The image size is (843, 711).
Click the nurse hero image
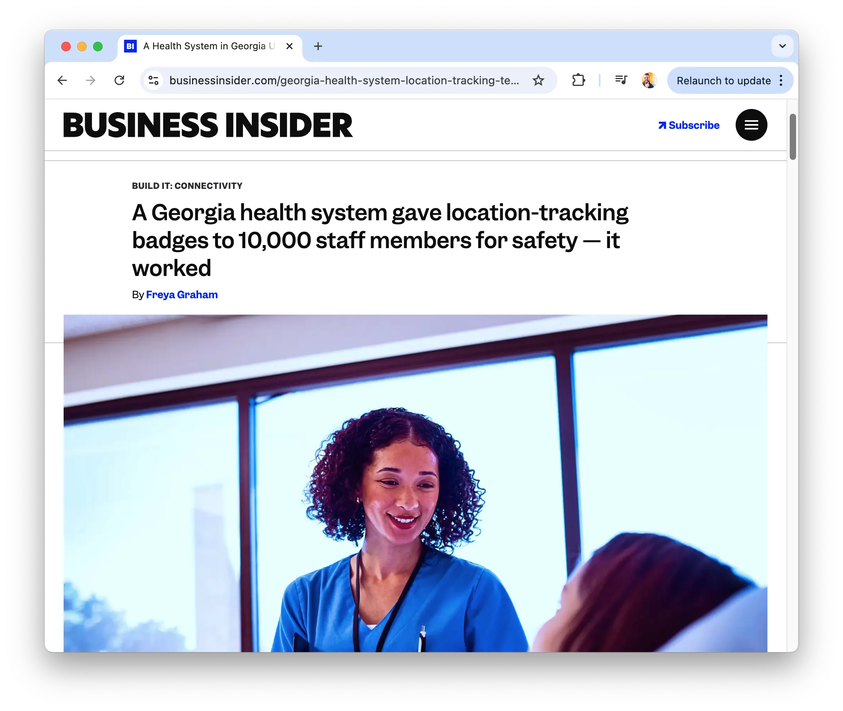tap(415, 483)
